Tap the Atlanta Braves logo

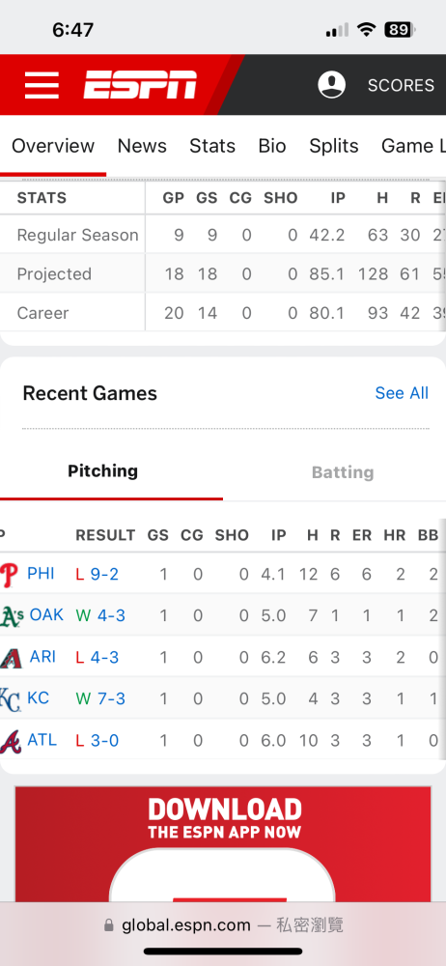pyautogui.click(x=11, y=741)
